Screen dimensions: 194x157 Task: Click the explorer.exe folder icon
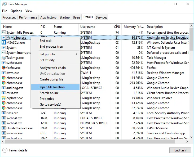(4, 98)
